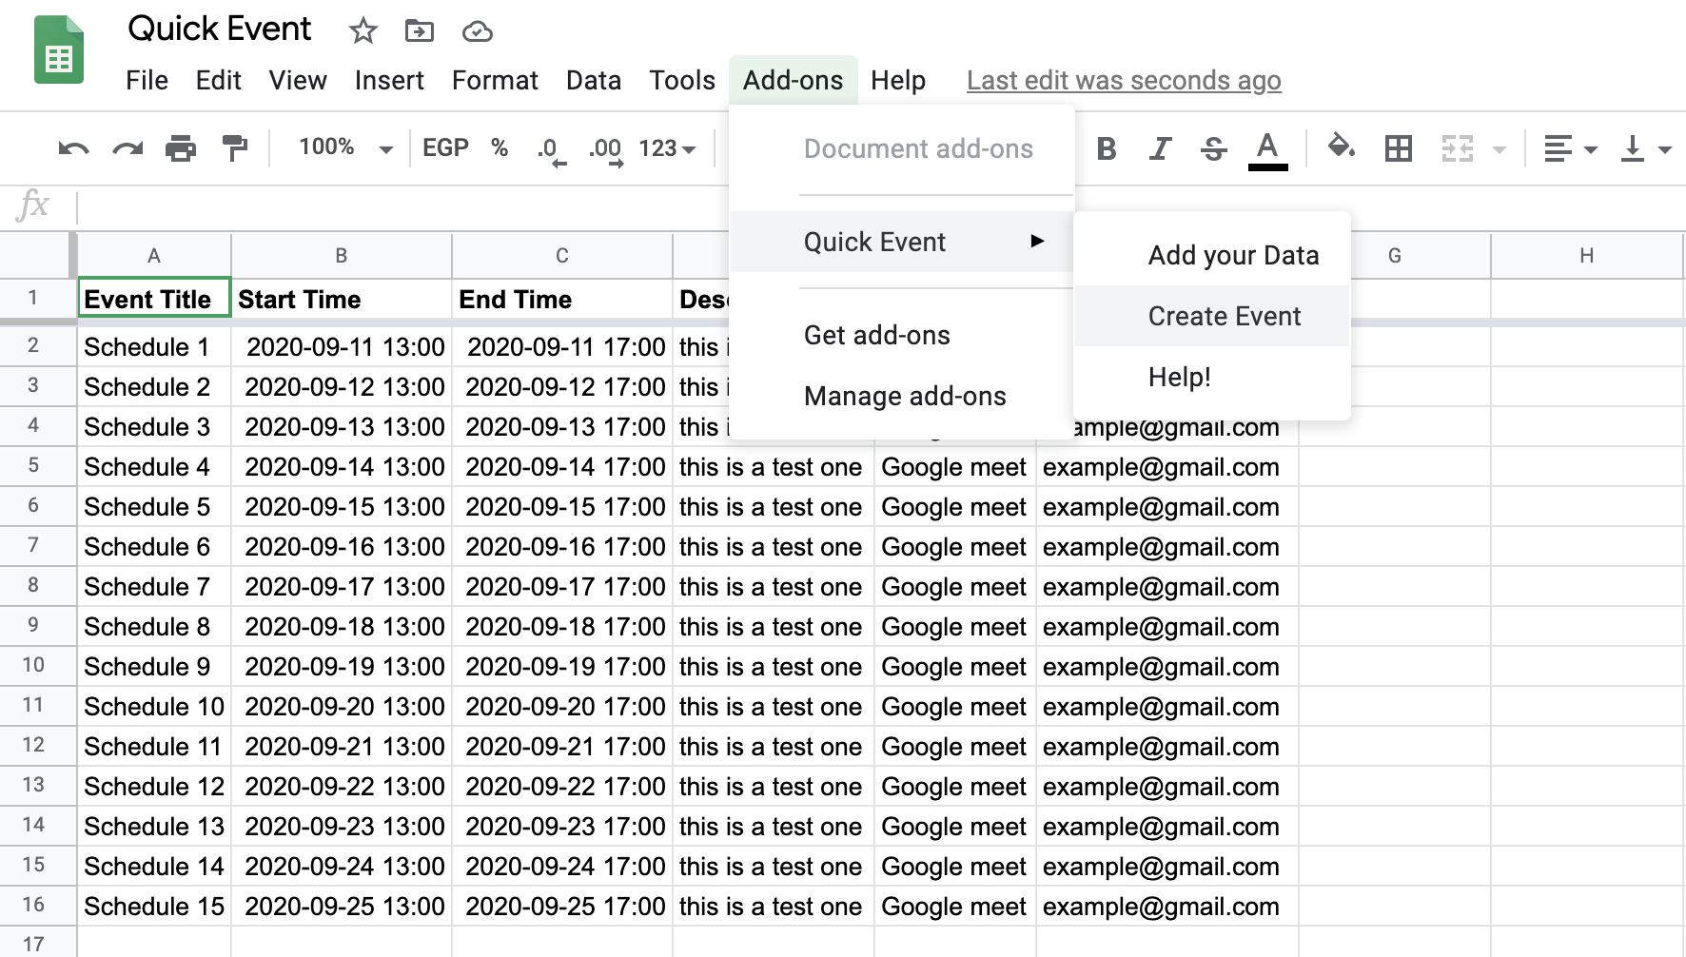Click the Print icon

click(179, 147)
